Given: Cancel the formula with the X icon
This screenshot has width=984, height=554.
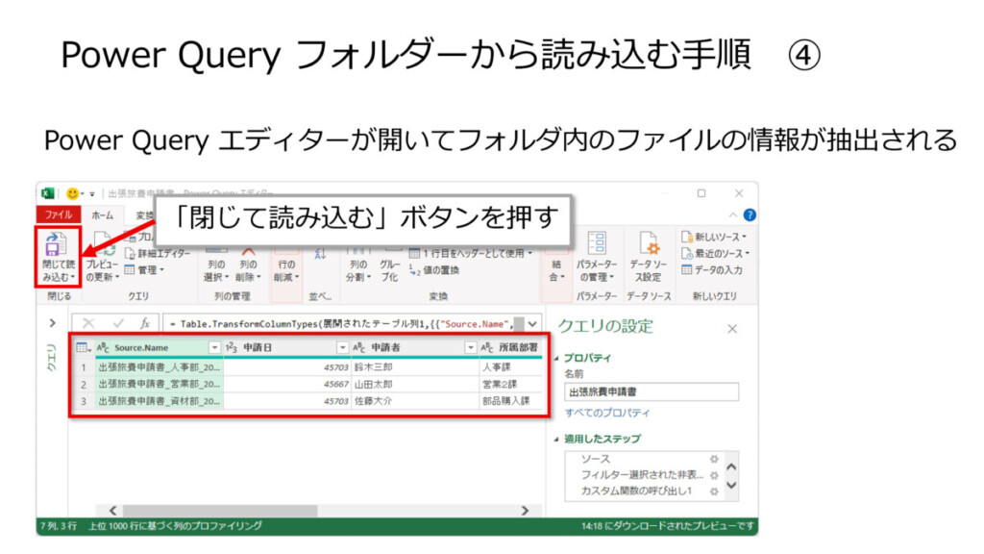Looking at the screenshot, I should pyautogui.click(x=88, y=323).
